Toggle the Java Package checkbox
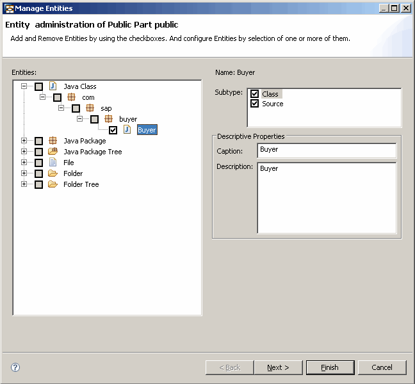 click(38, 141)
